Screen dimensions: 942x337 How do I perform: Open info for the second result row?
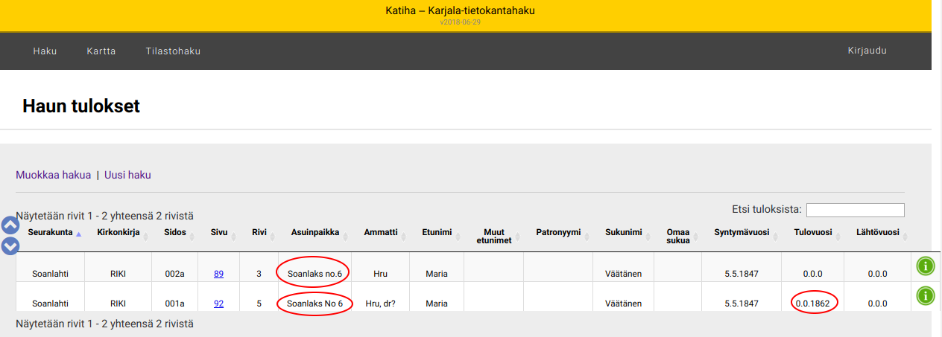point(925,295)
